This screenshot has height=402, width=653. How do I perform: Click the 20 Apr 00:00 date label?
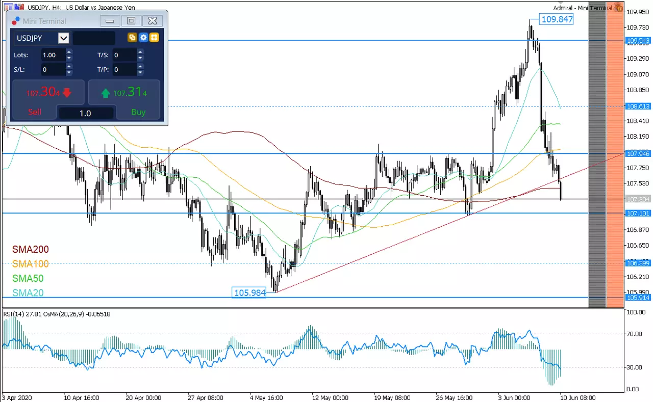[144, 397]
